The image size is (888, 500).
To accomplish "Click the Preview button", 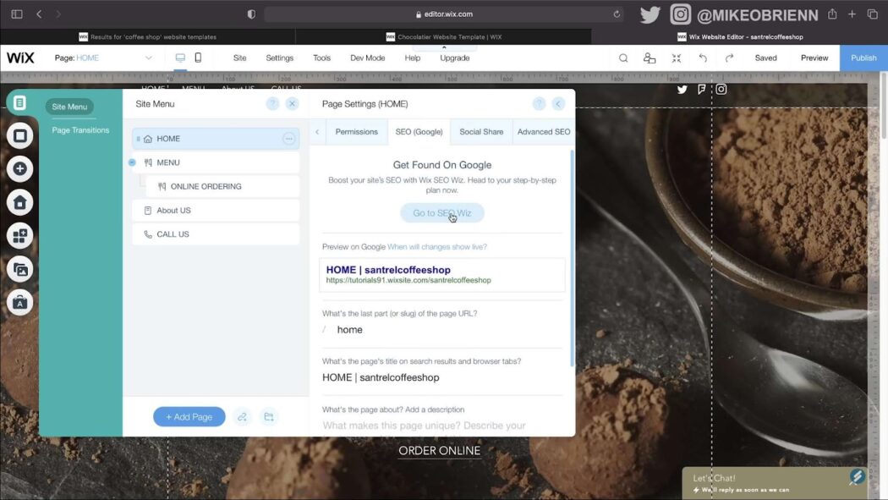I will (814, 58).
